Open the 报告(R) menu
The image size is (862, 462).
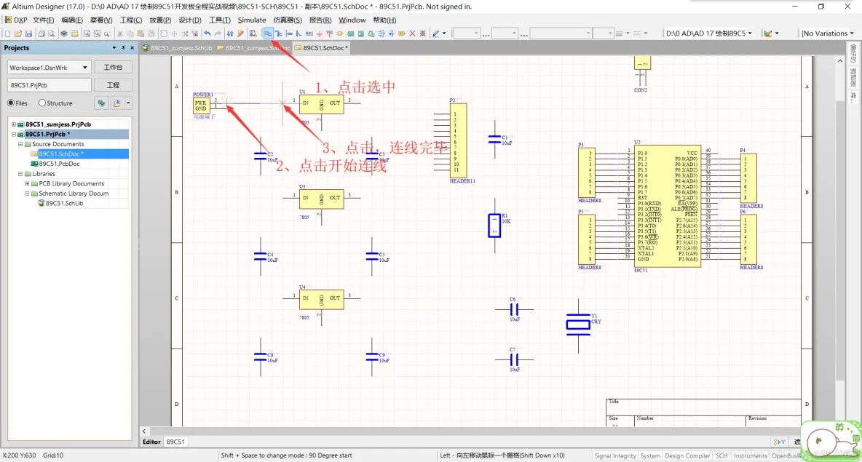click(x=320, y=20)
